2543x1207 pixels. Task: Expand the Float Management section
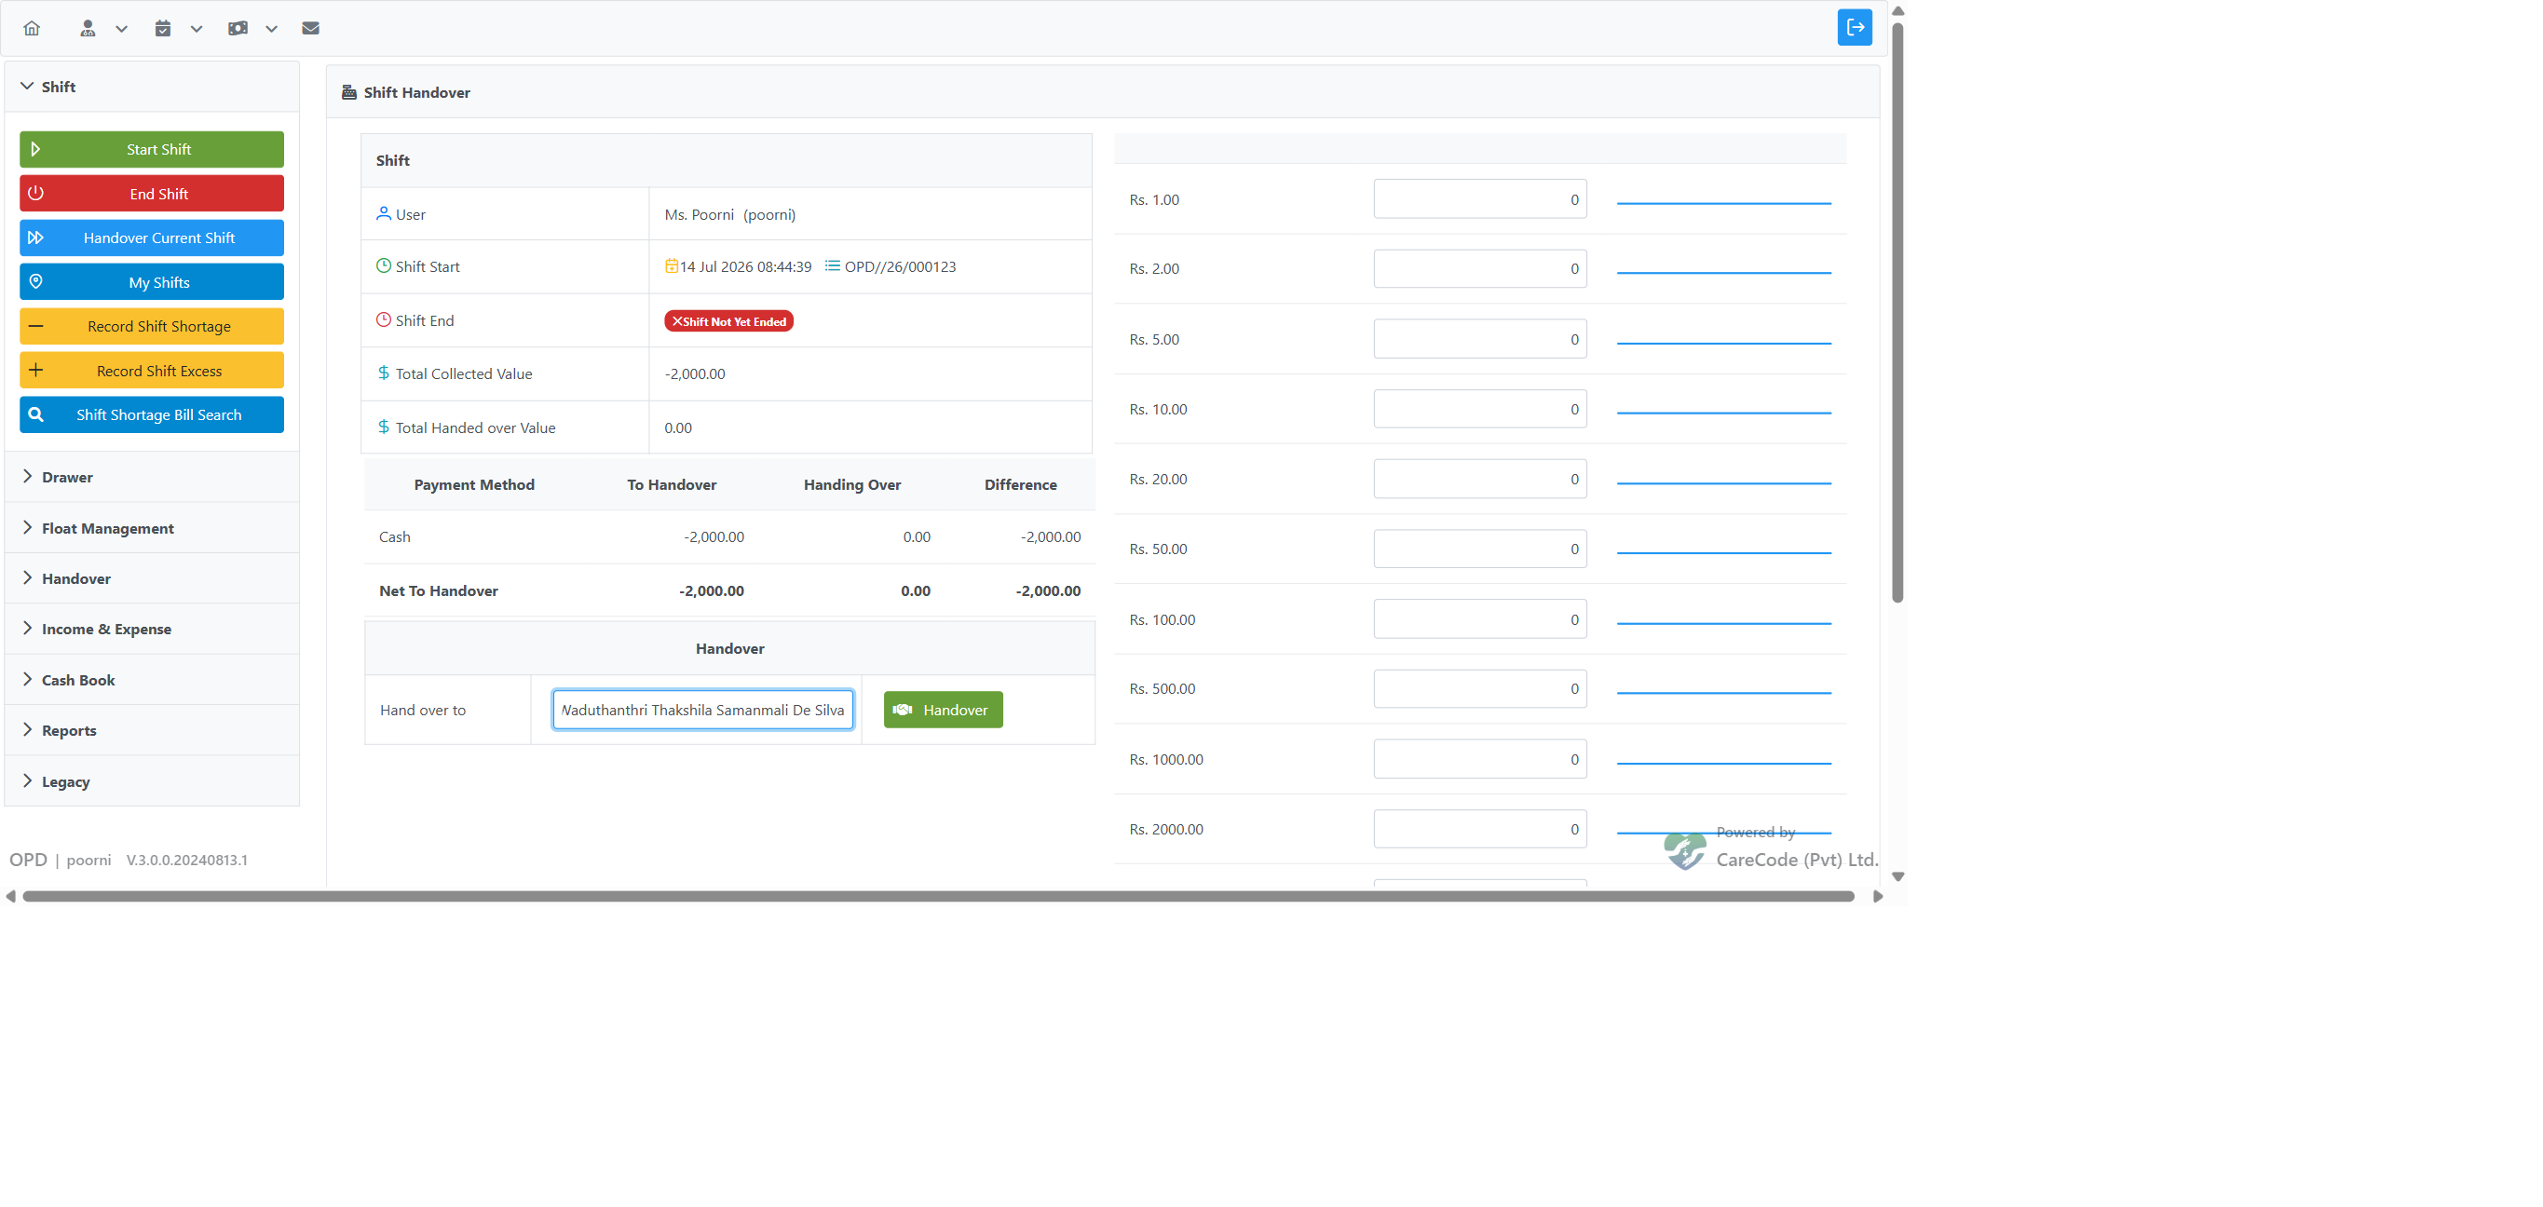click(x=152, y=529)
